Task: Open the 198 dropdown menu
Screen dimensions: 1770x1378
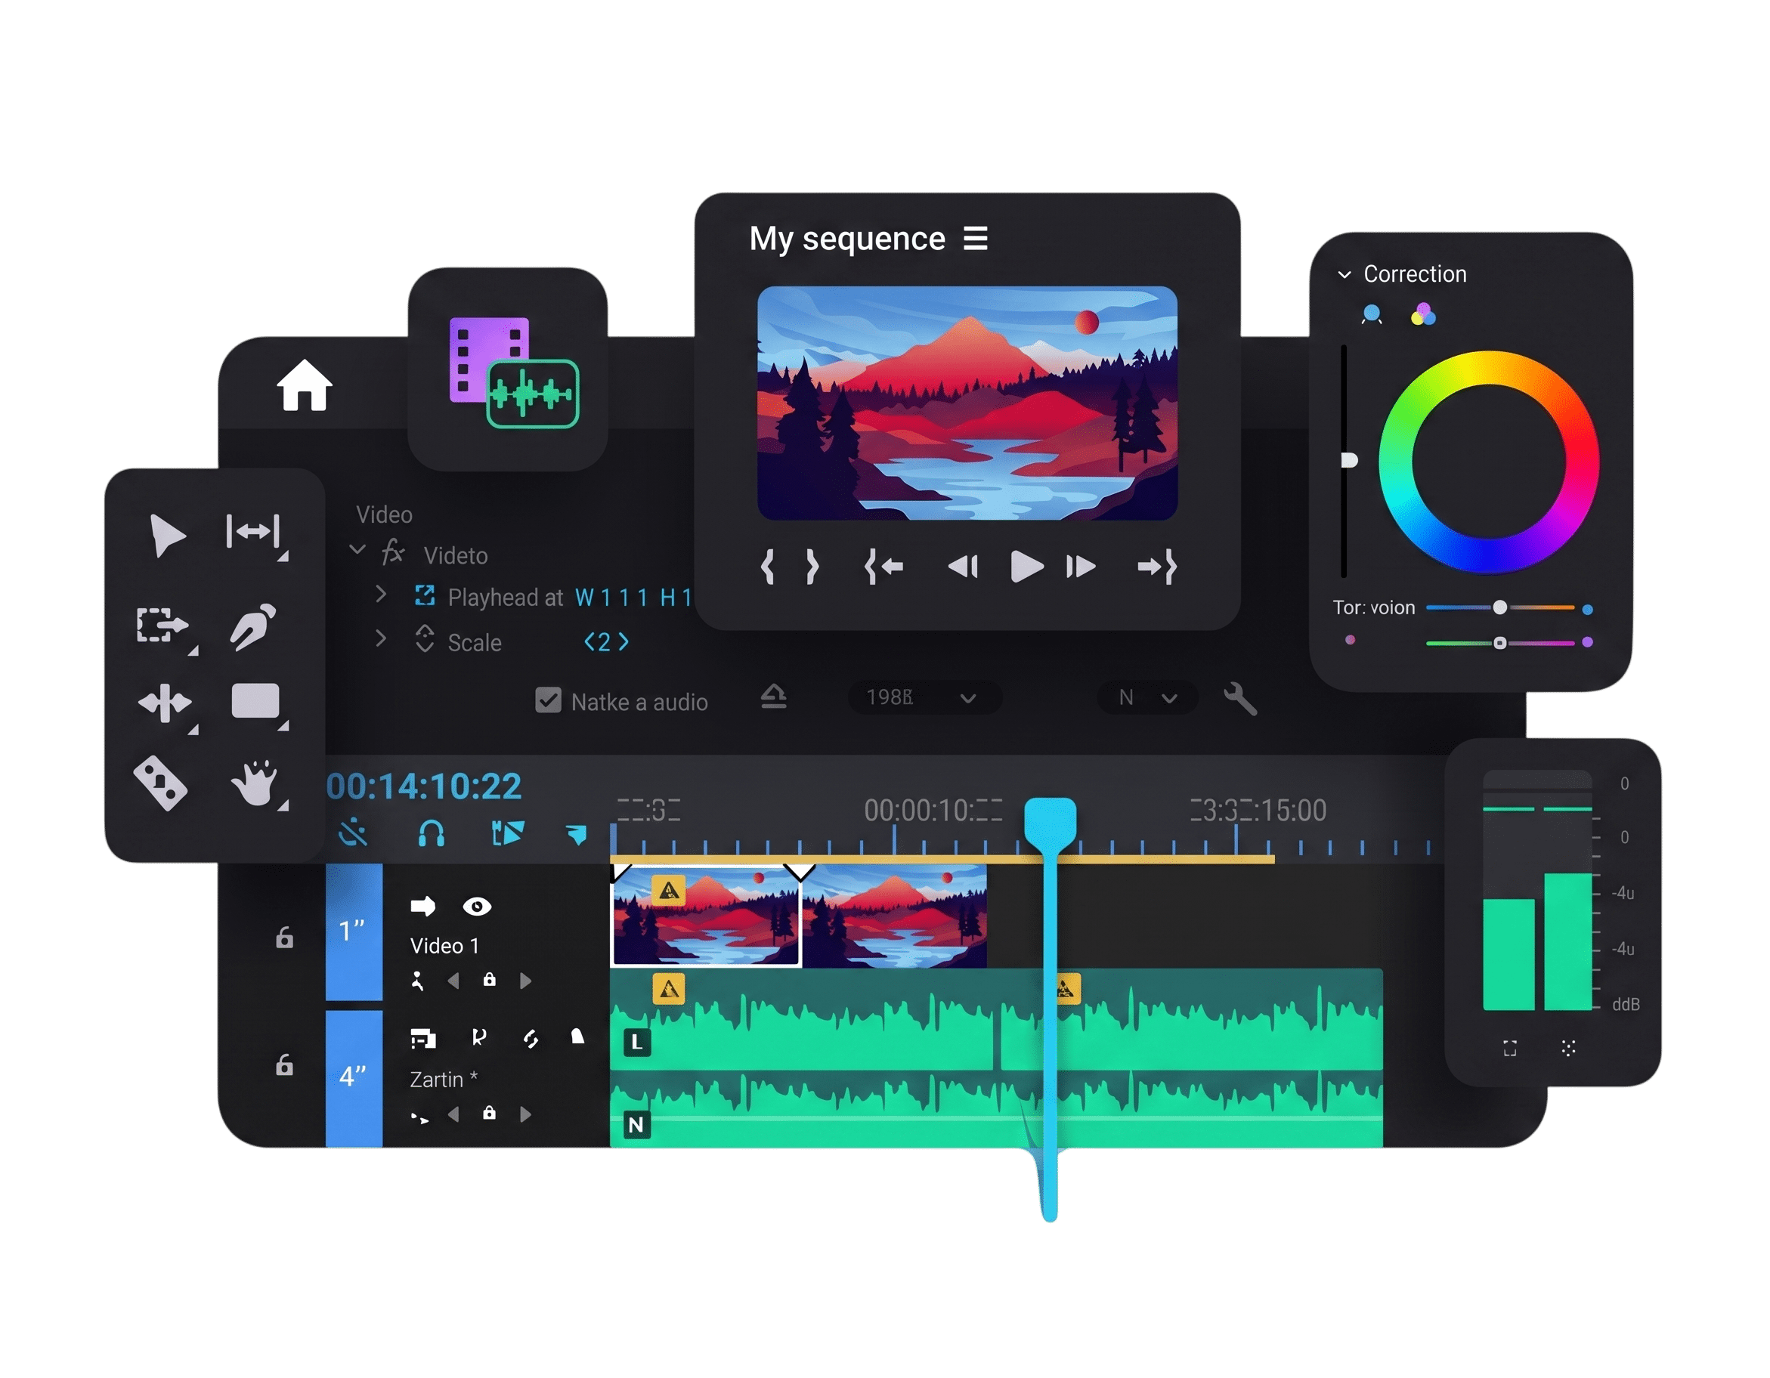Action: coord(925,697)
